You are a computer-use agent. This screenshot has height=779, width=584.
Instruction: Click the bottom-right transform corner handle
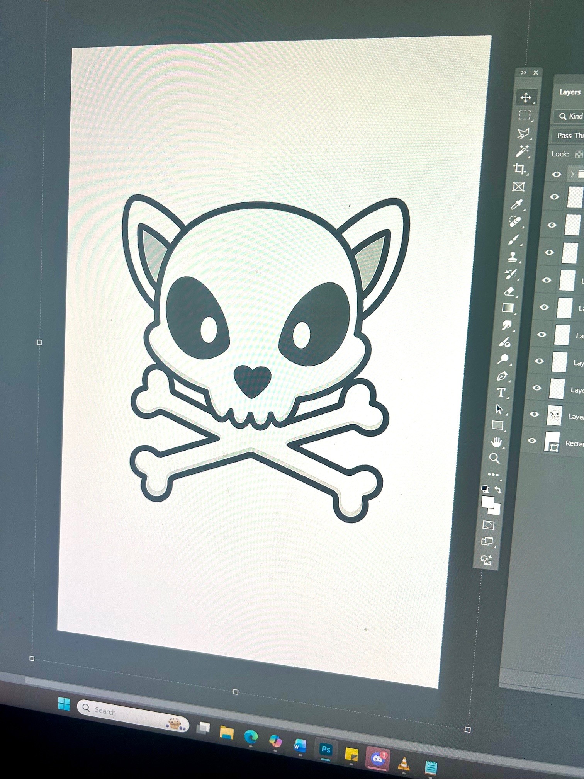coord(468,730)
